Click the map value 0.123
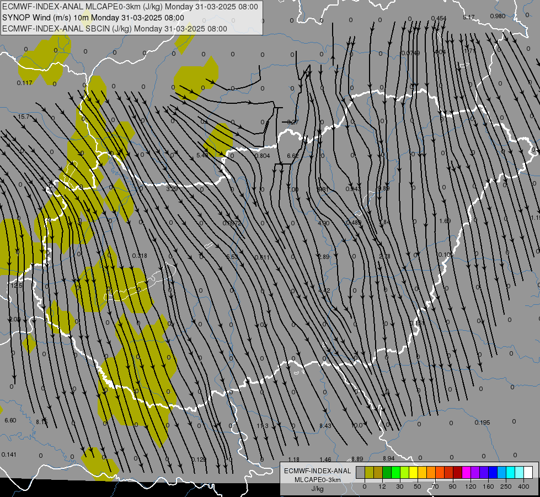The width and height of the screenshot is (540, 497). coord(199,459)
